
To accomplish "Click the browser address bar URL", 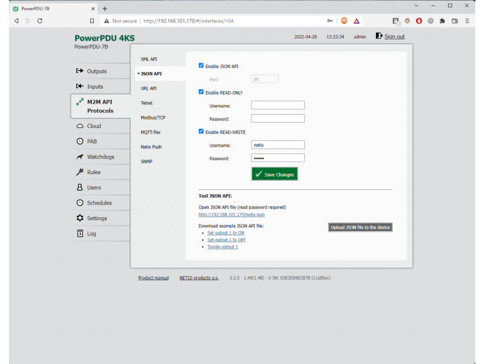I will 189,21.
